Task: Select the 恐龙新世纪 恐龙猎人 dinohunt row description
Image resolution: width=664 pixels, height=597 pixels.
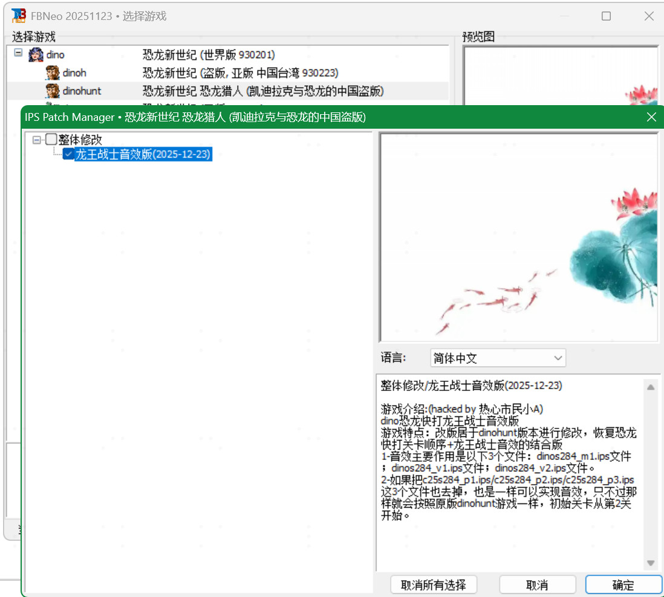Action: [x=263, y=91]
